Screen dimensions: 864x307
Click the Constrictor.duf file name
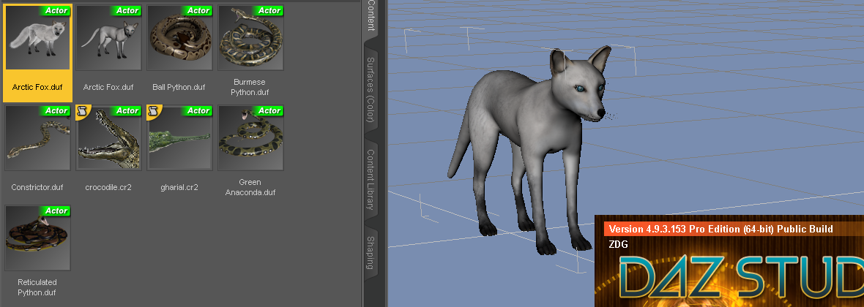click(x=37, y=187)
